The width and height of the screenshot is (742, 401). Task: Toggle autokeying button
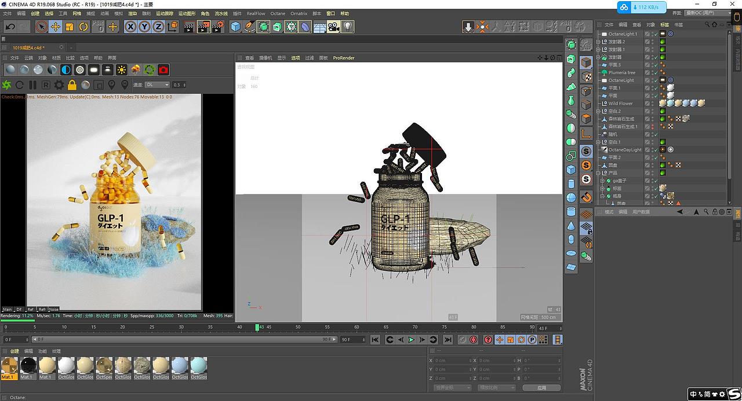pos(474,340)
